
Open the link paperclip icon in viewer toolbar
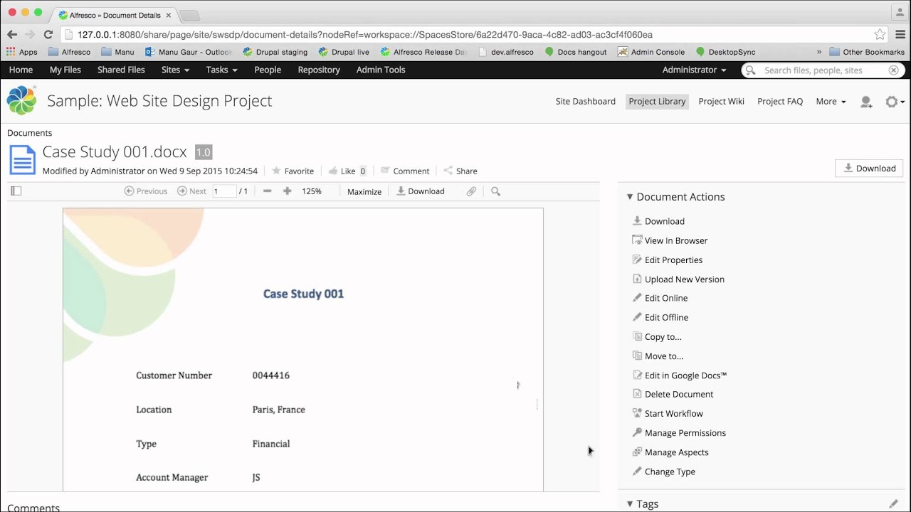[x=471, y=191]
